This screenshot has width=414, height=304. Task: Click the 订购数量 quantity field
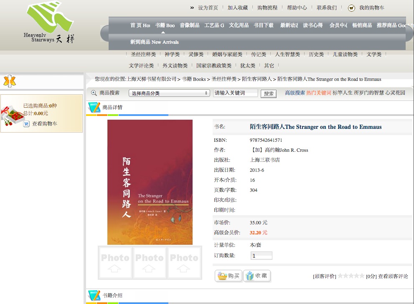click(x=262, y=256)
